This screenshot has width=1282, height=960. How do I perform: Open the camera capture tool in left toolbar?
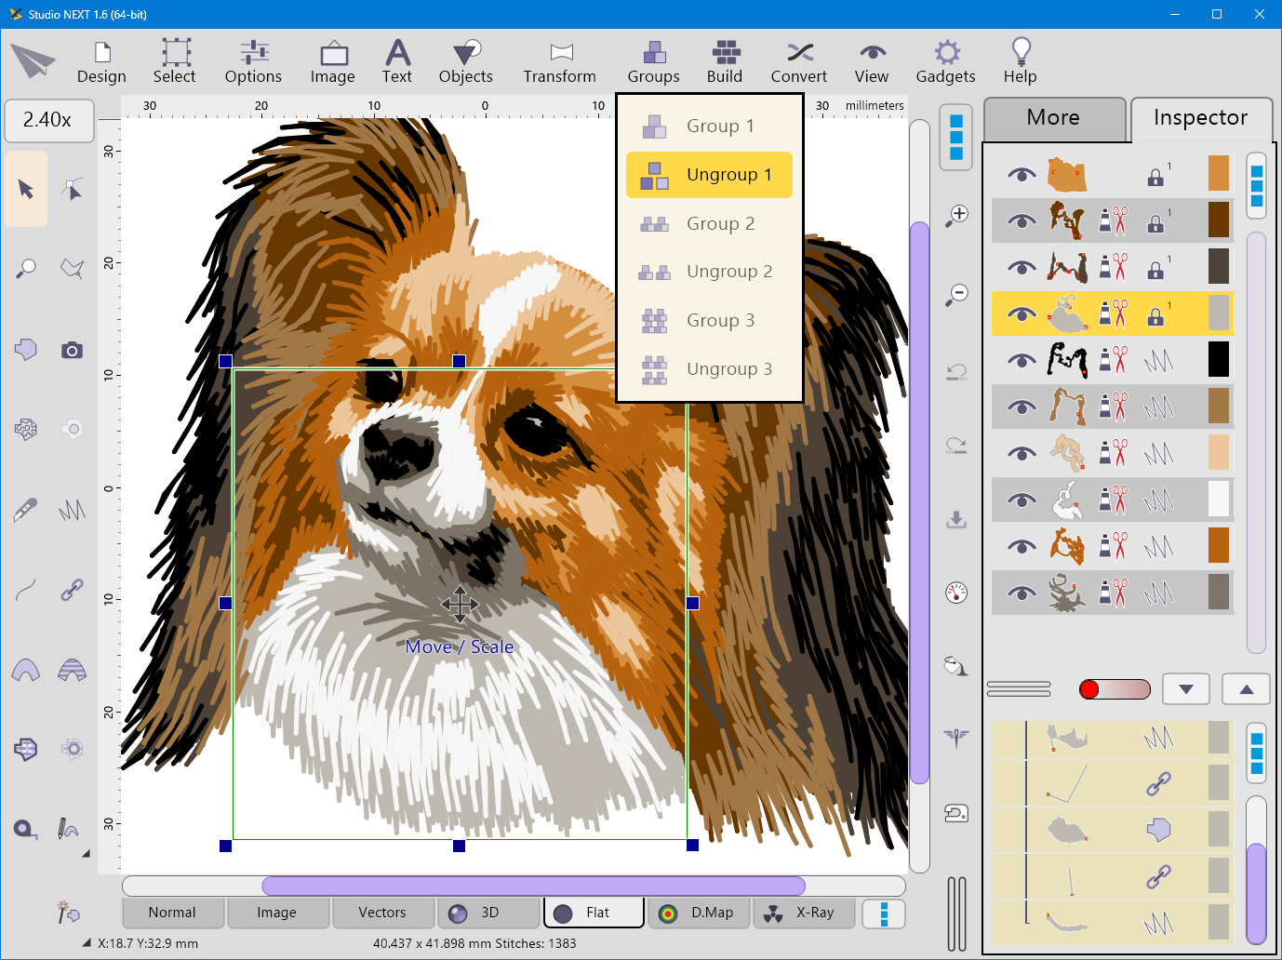click(x=73, y=350)
